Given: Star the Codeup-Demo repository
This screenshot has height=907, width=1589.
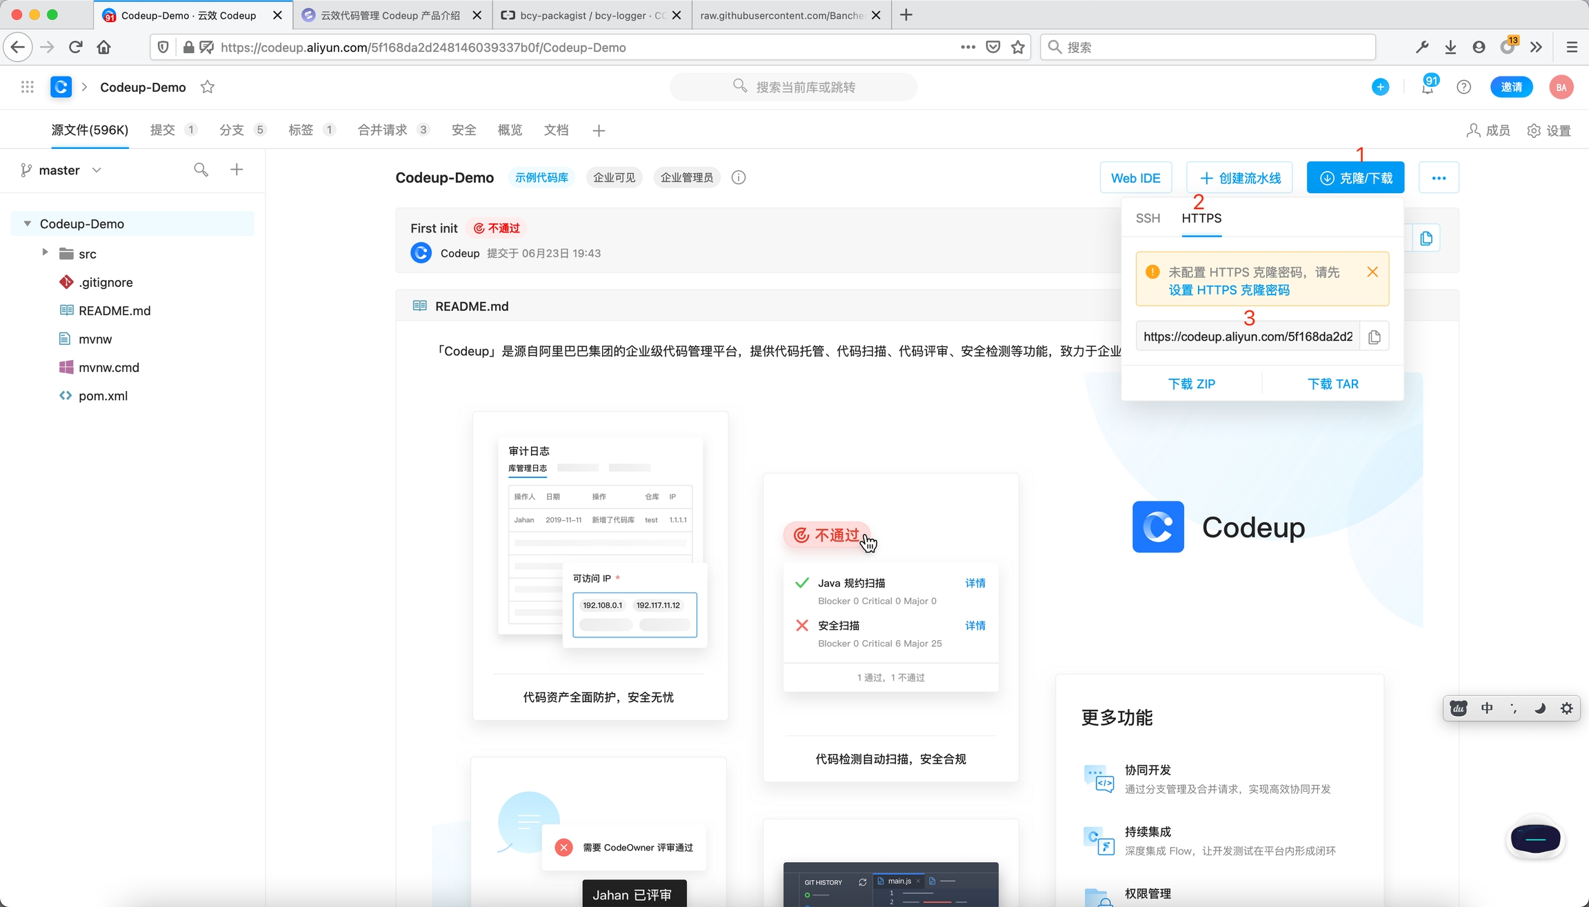Looking at the screenshot, I should tap(208, 87).
